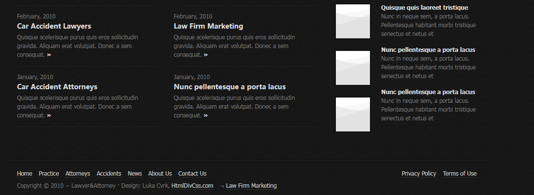Open the Car Accident Lawyers article
The width and height of the screenshot is (534, 195).
[54, 26]
